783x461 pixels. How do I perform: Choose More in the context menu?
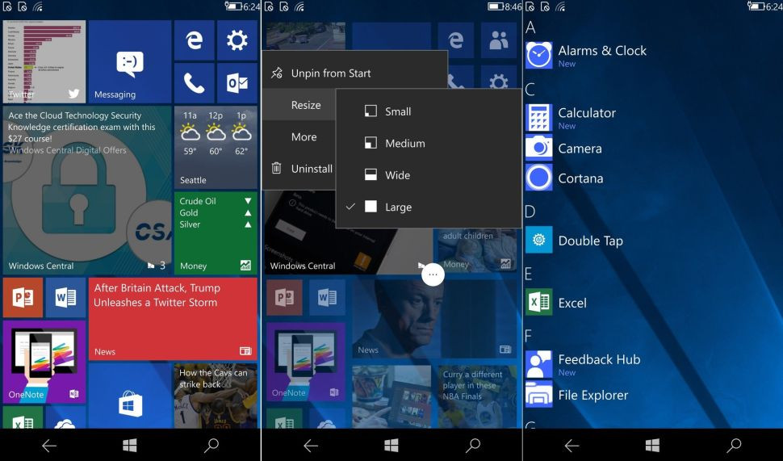299,137
